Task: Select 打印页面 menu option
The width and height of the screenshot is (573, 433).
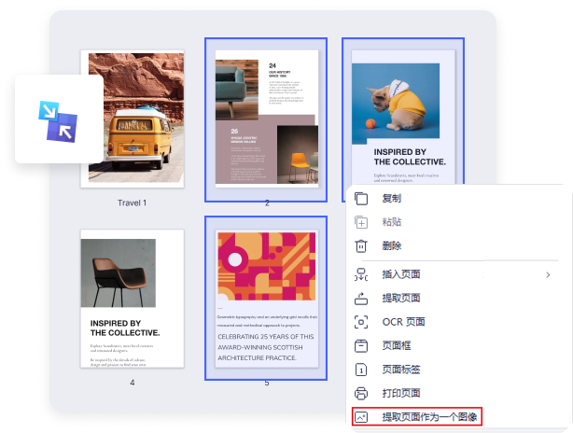Action: (401, 393)
